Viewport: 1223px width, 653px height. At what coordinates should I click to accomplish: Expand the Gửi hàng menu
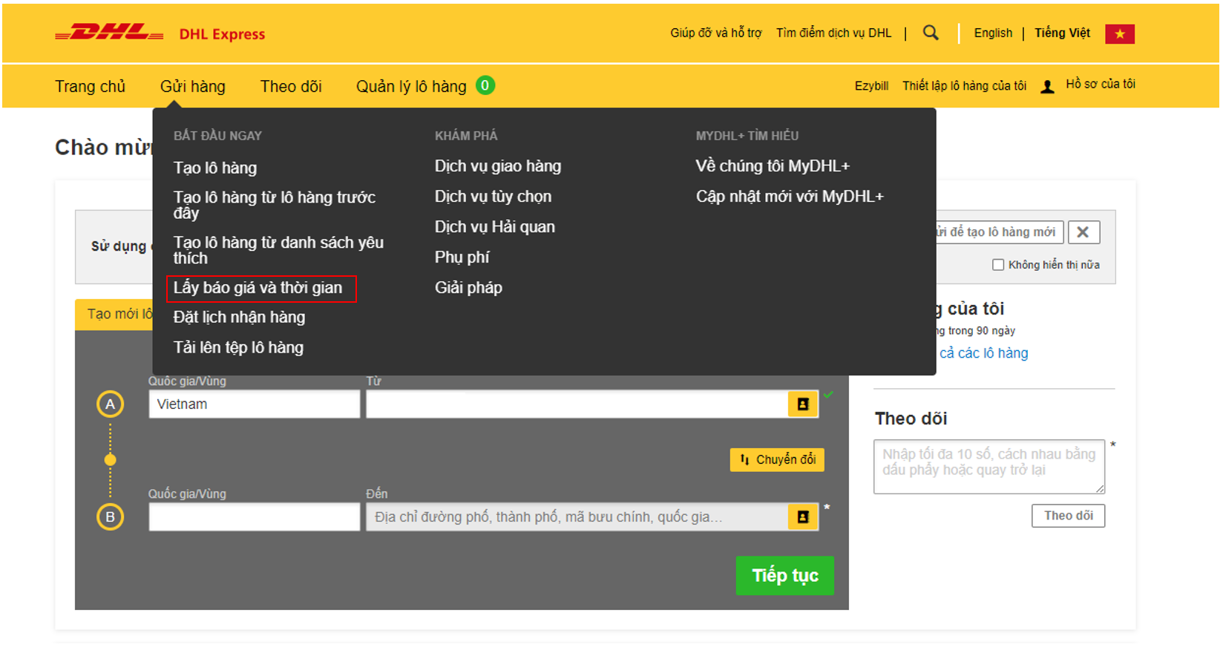(193, 86)
